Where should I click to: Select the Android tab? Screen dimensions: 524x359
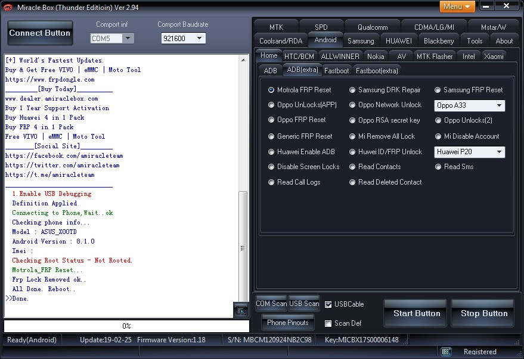(325, 40)
